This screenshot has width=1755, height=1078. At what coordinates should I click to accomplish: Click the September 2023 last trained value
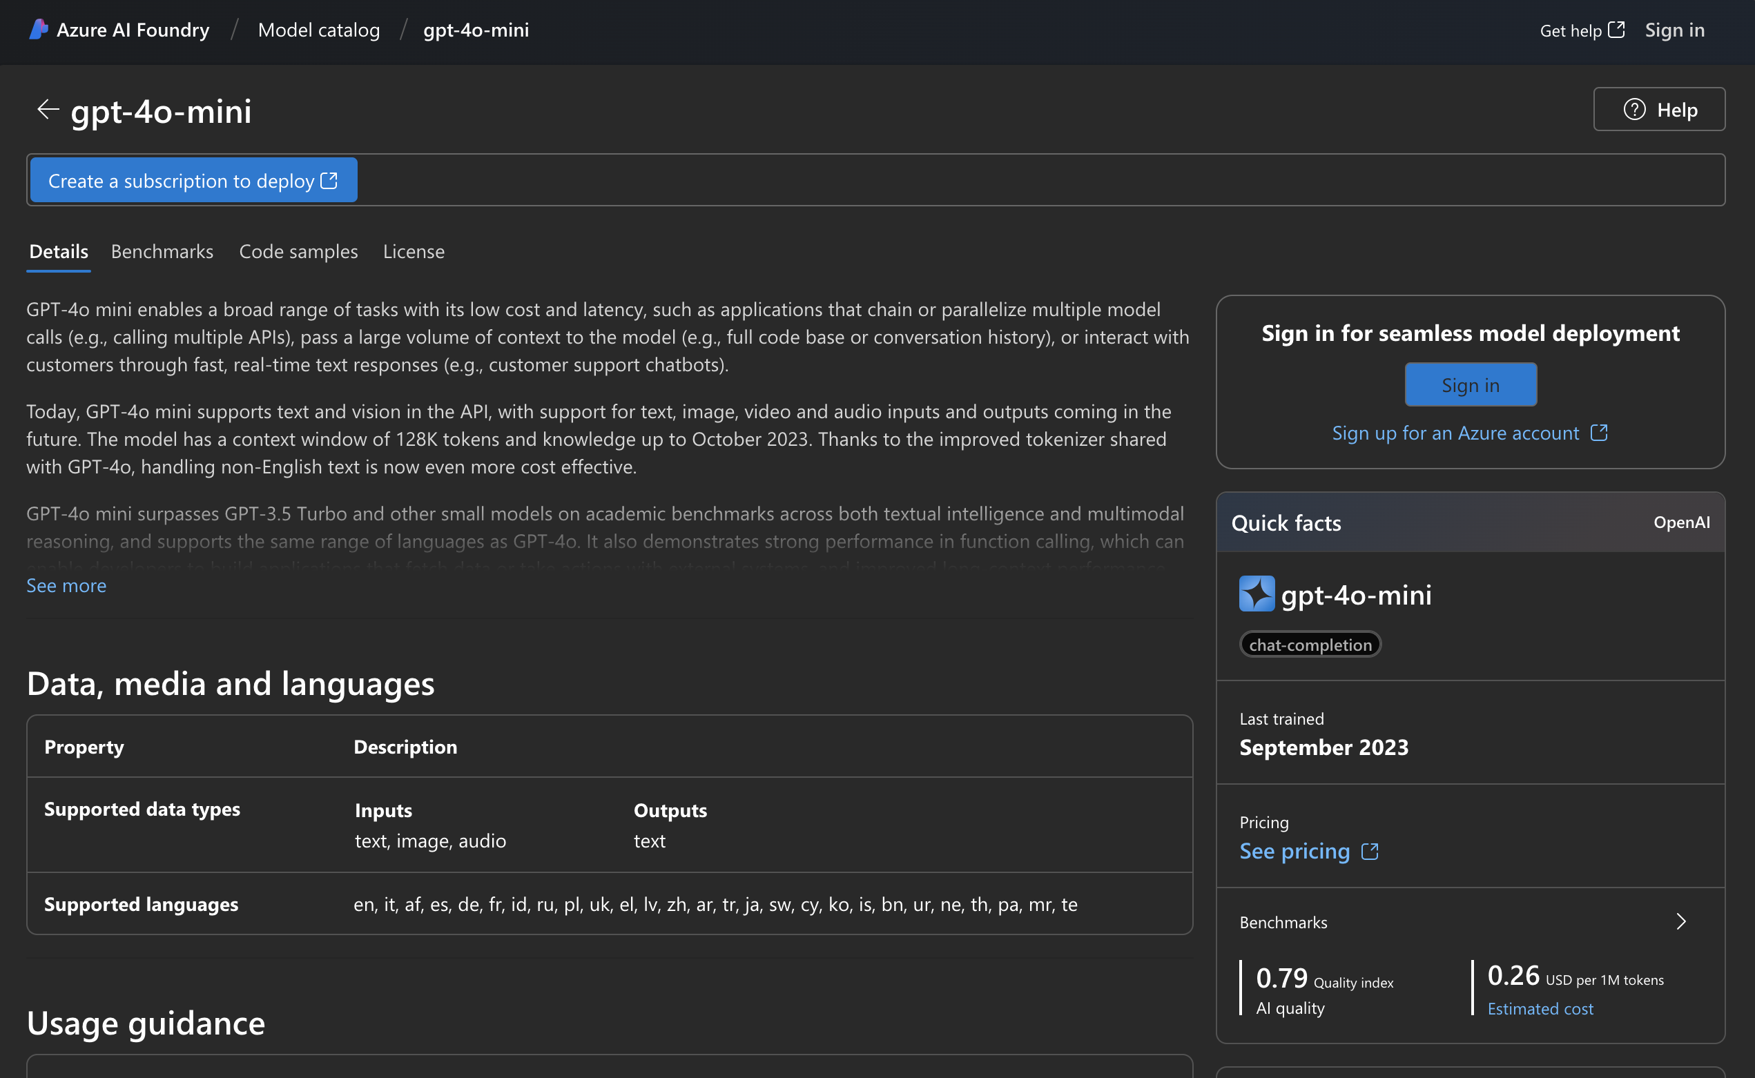click(1323, 747)
